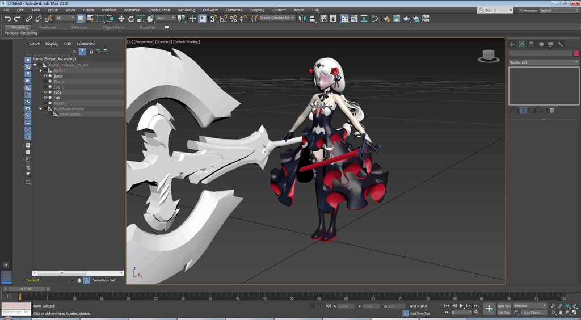Screen dimensions: 581x320
Task: Toggle visibility of Body object
Action: pyautogui.click(x=45, y=76)
